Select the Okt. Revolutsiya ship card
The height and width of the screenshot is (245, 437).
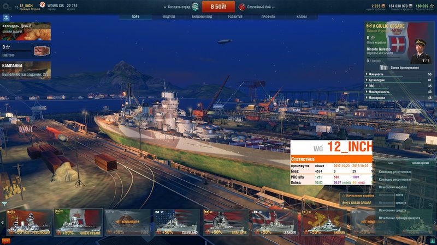pyautogui.click(x=29, y=223)
